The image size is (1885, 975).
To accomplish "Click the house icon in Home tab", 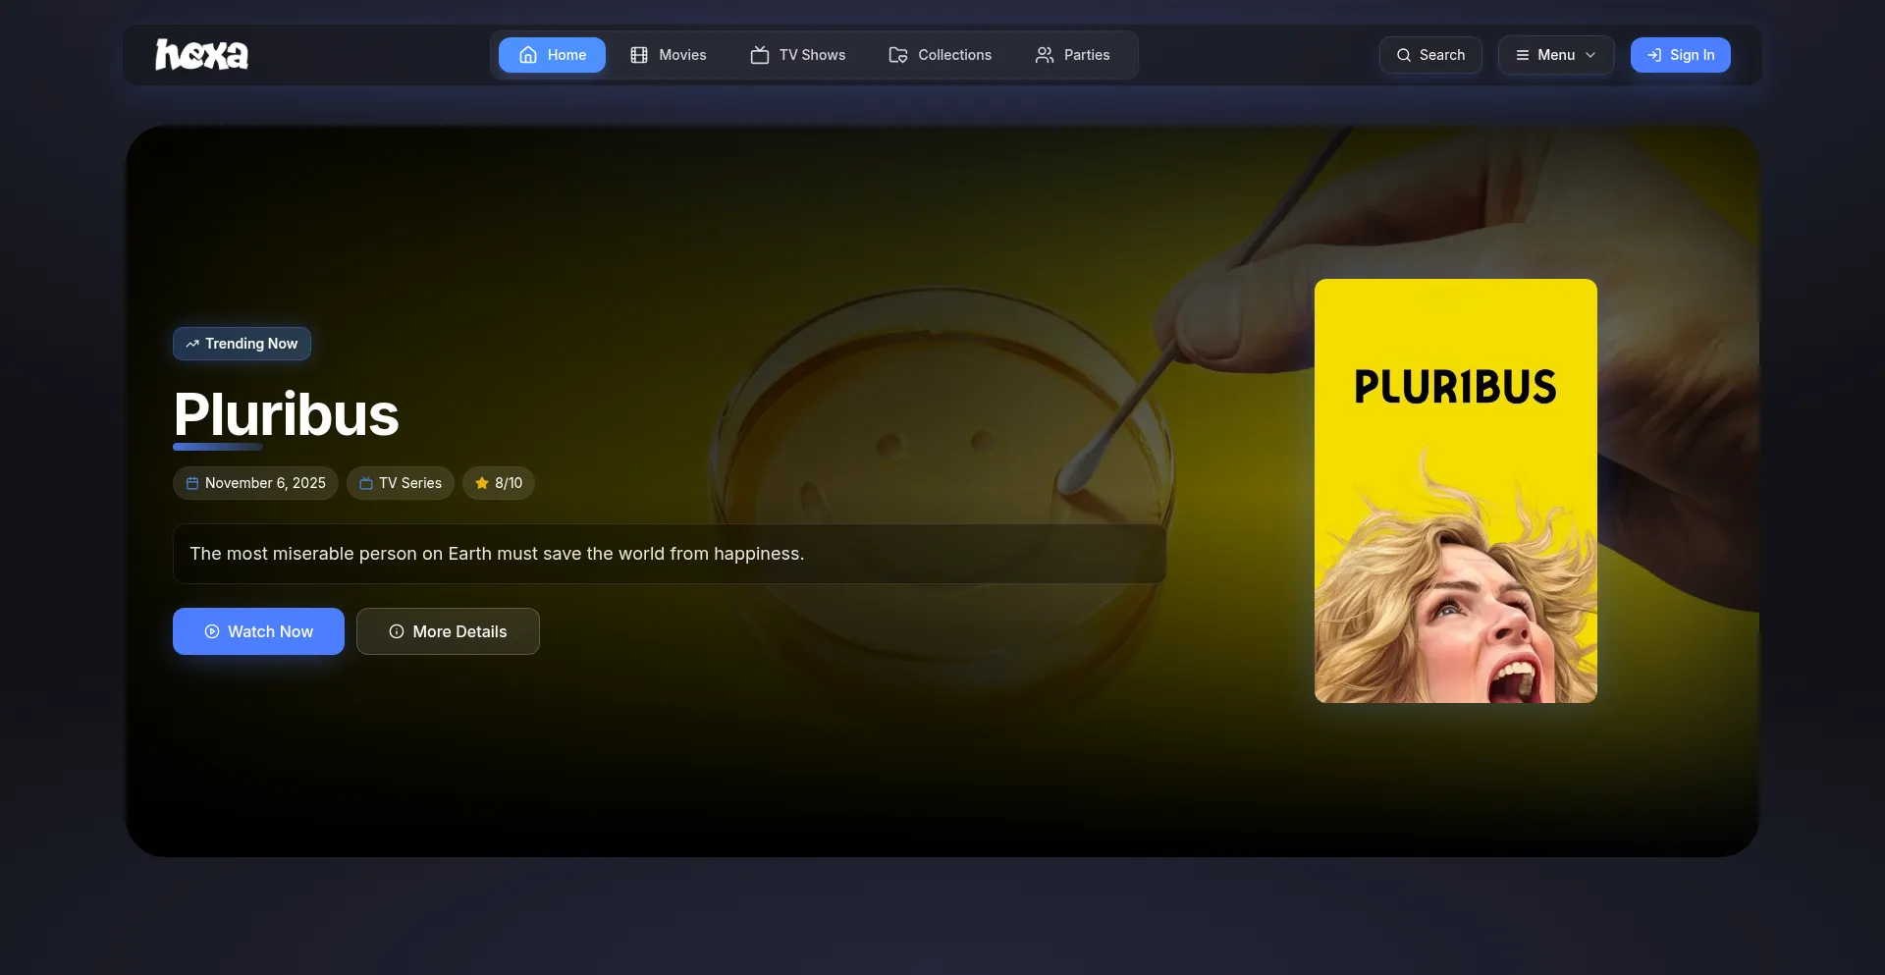I will 528,55.
